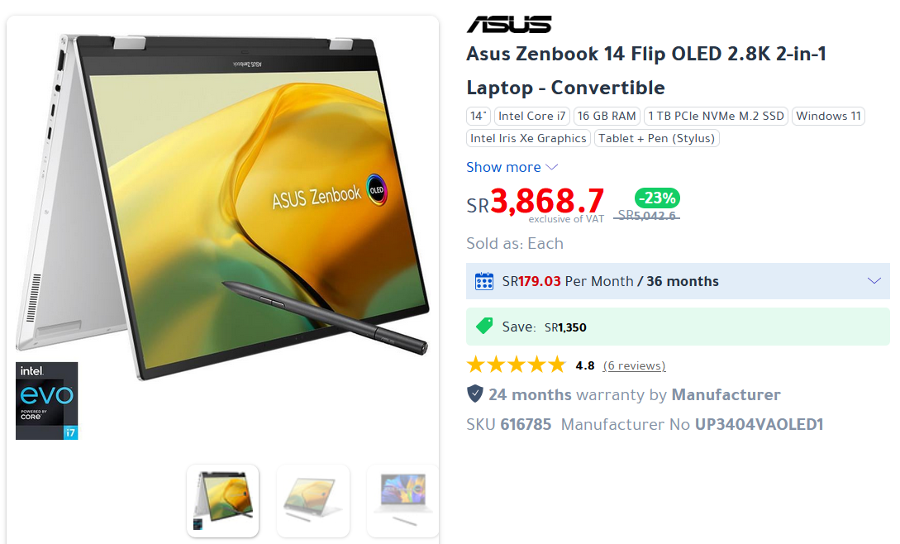Select the 16 GB RAM spec tag
The width and height of the screenshot is (900, 544).
(x=607, y=116)
